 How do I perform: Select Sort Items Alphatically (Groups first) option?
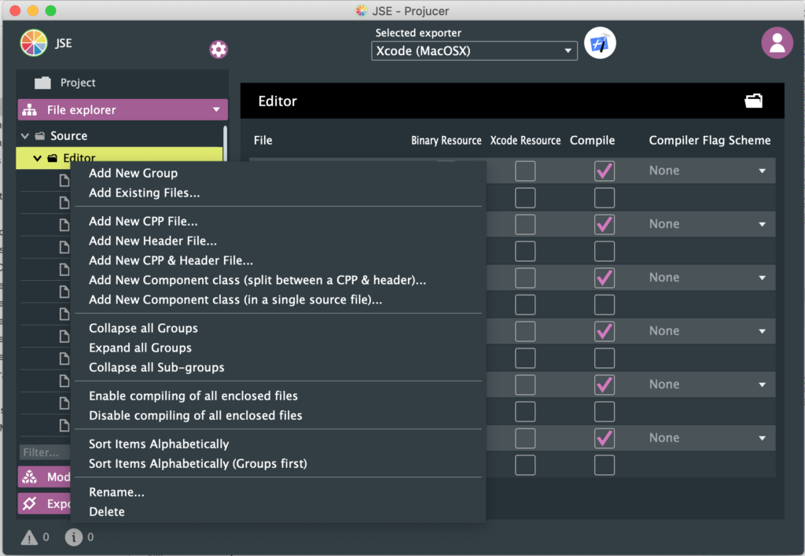point(197,463)
